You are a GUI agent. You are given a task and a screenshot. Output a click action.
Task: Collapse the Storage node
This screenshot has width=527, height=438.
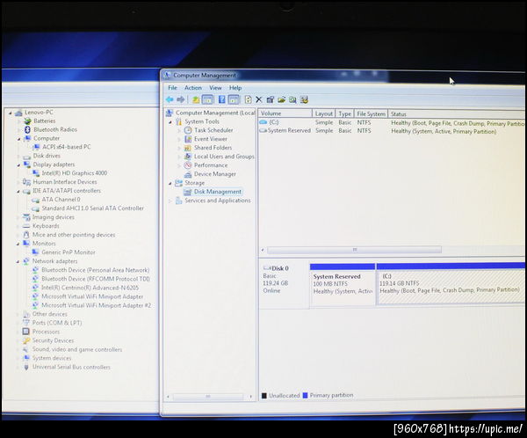170,184
